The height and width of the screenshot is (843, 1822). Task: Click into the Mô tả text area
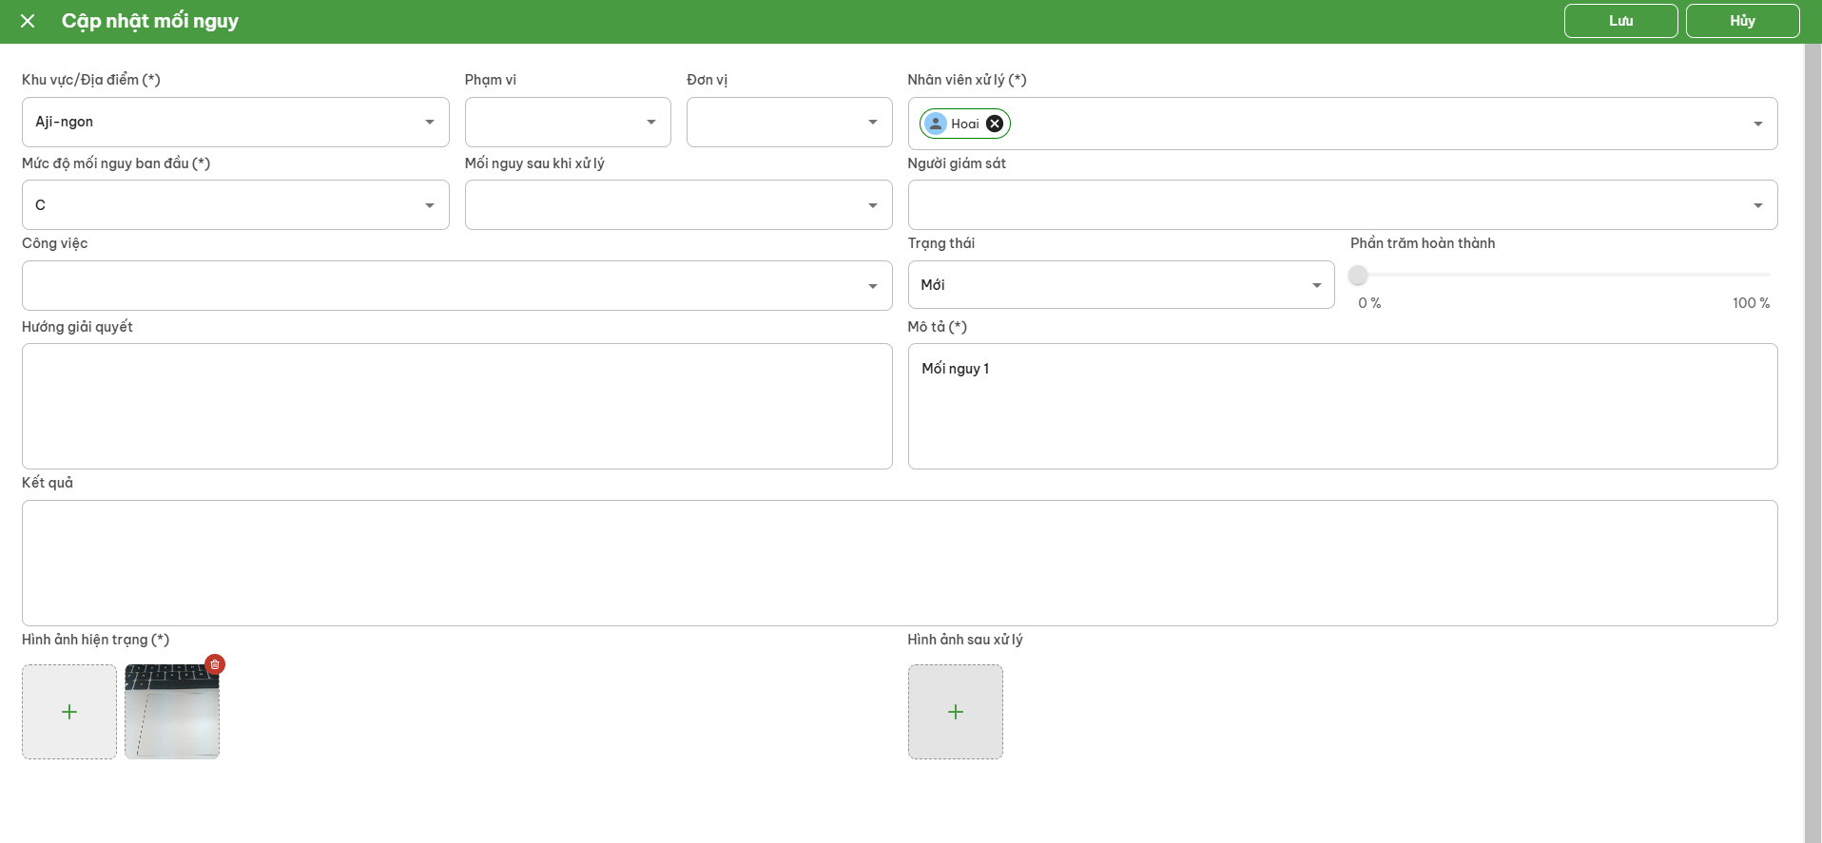(1343, 406)
